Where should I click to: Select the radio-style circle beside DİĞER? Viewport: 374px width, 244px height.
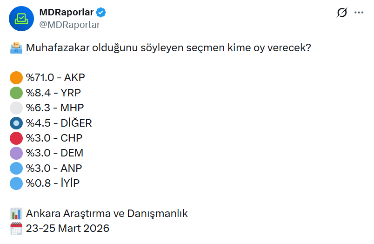[16, 123]
